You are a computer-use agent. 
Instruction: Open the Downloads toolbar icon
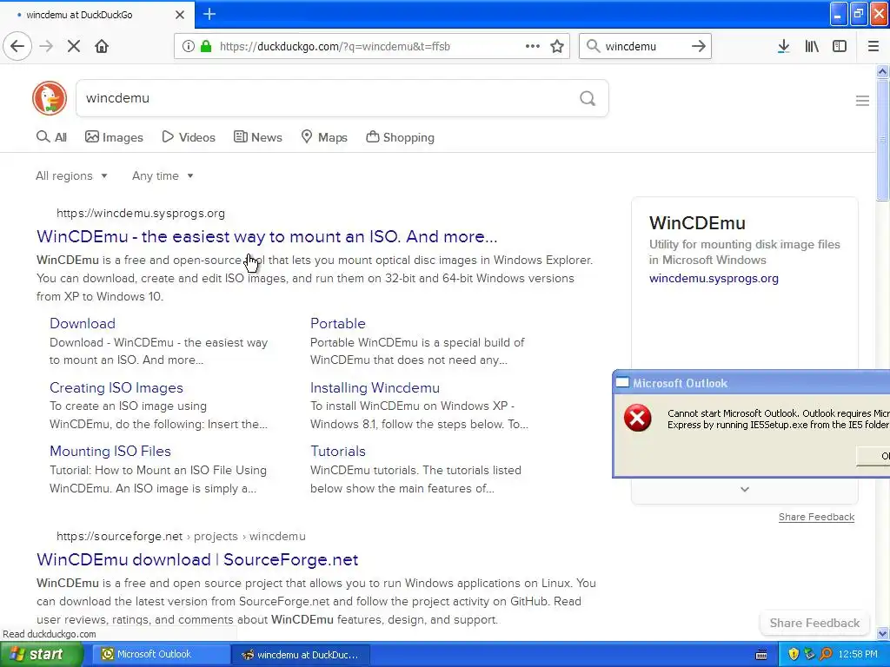pos(783,46)
